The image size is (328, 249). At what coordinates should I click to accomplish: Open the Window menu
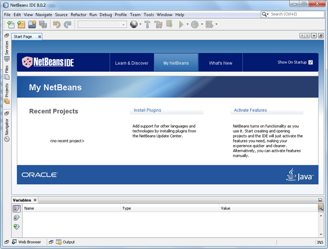165,15
